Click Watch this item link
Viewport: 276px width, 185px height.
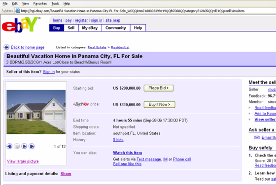coord(128,153)
